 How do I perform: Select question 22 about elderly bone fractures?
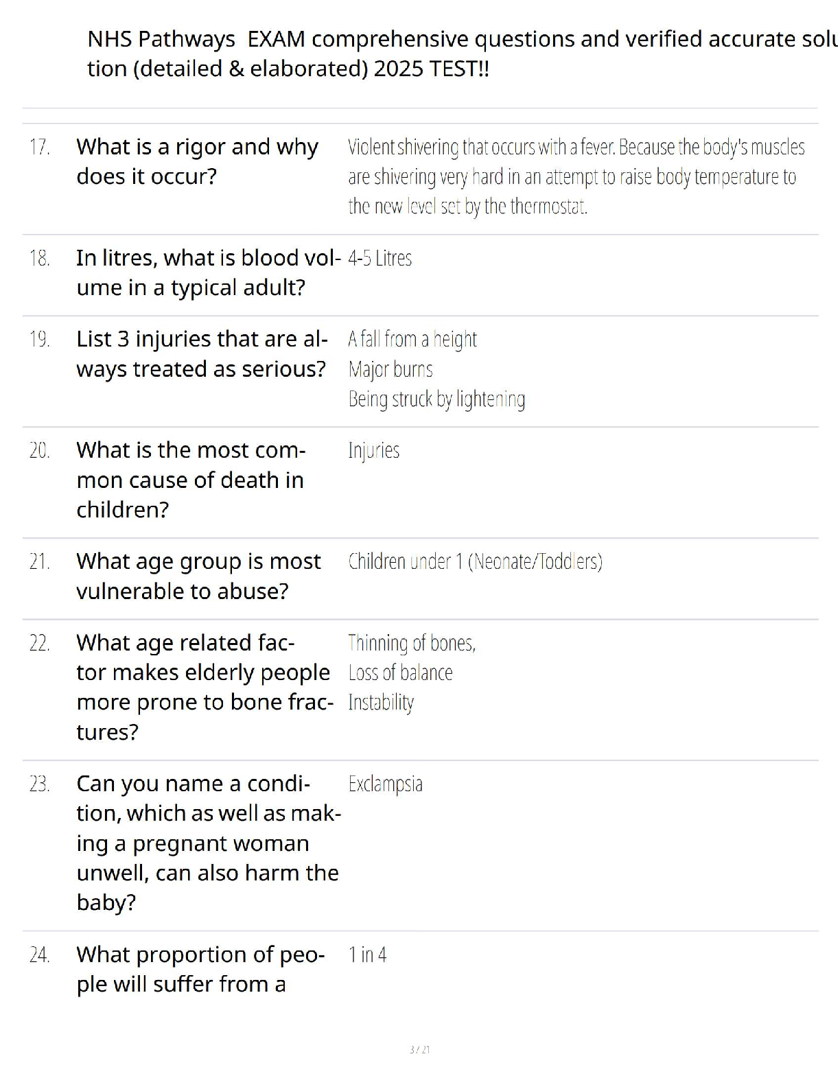coord(205,687)
